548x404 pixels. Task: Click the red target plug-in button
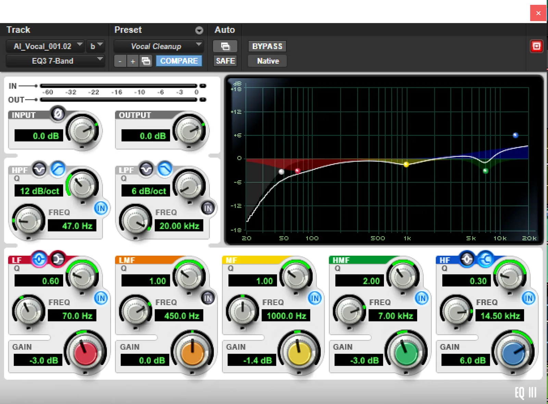536,46
